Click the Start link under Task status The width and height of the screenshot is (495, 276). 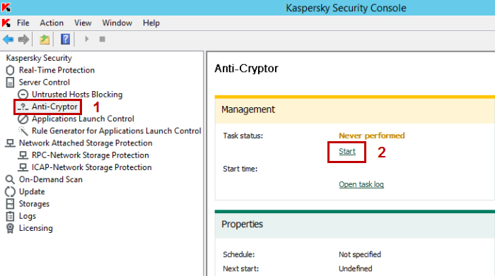click(347, 152)
